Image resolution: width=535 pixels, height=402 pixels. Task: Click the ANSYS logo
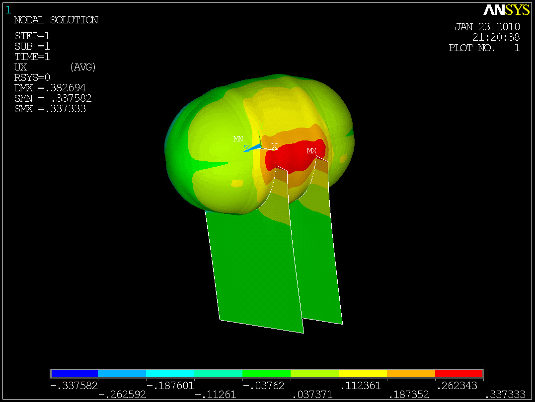(507, 10)
